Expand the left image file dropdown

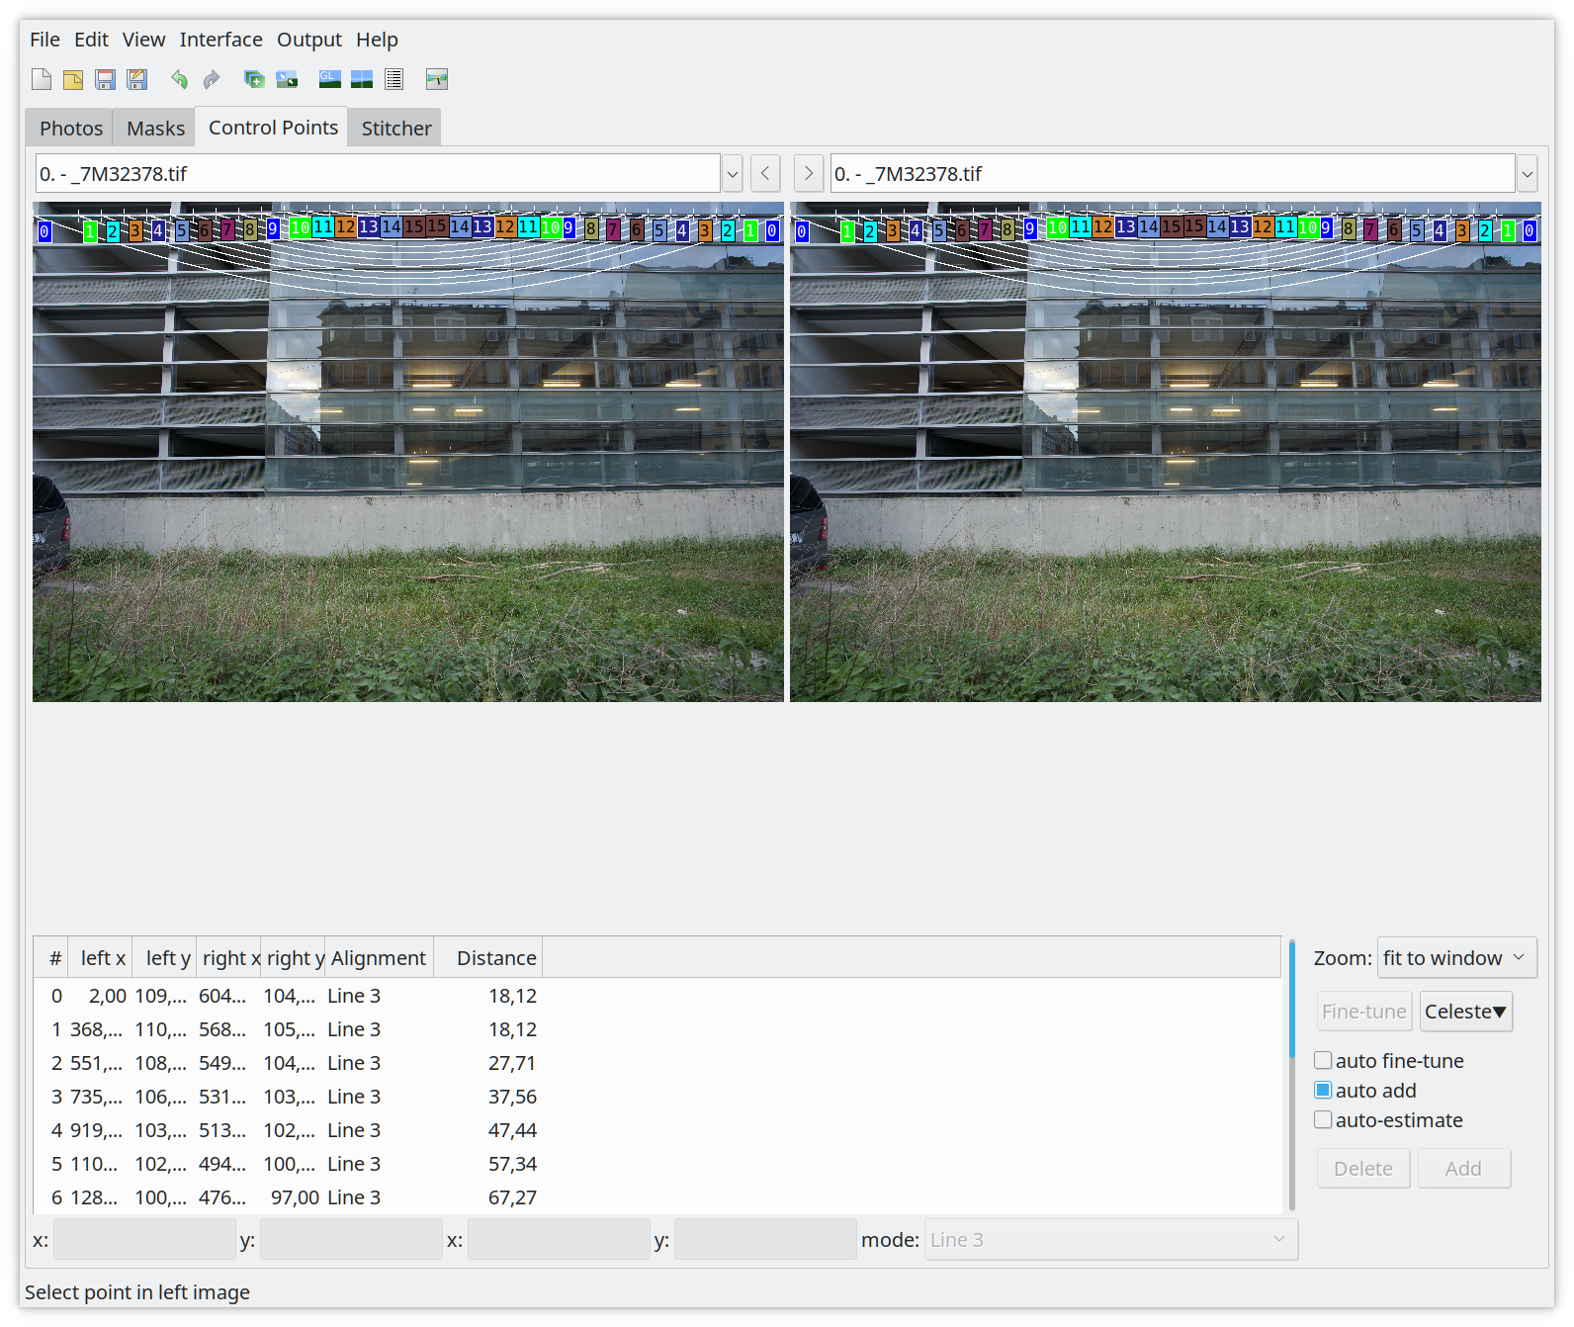pyautogui.click(x=733, y=173)
